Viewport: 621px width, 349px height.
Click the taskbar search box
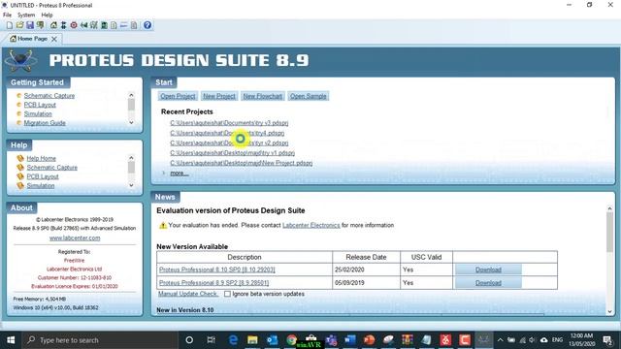(100, 340)
